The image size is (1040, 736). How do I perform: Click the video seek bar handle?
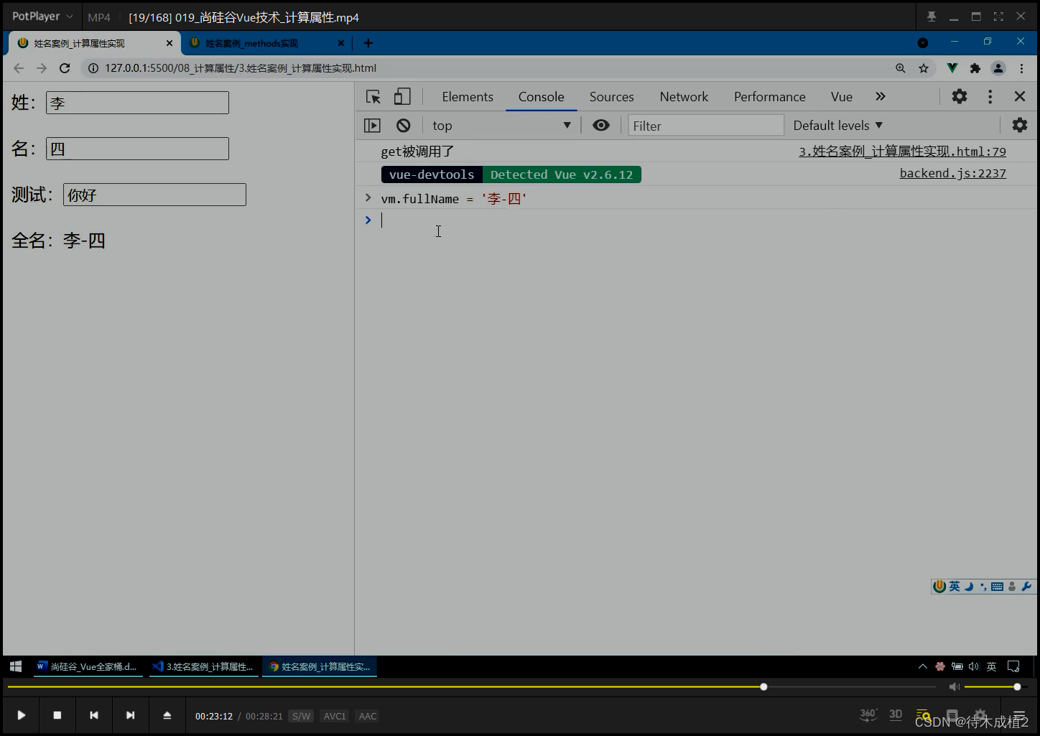point(763,687)
